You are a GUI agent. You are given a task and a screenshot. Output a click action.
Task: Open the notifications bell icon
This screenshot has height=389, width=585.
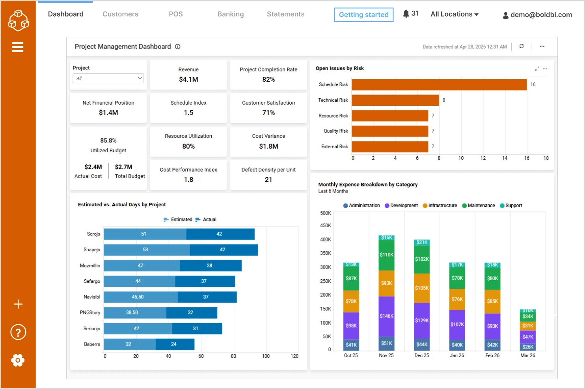click(x=406, y=14)
